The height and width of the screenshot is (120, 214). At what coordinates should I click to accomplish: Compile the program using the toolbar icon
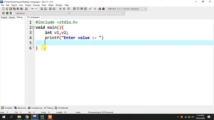click(x=74, y=9)
